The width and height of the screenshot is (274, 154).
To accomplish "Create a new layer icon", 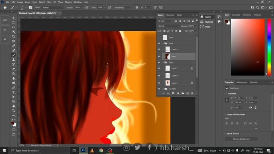I will [x=188, y=93].
